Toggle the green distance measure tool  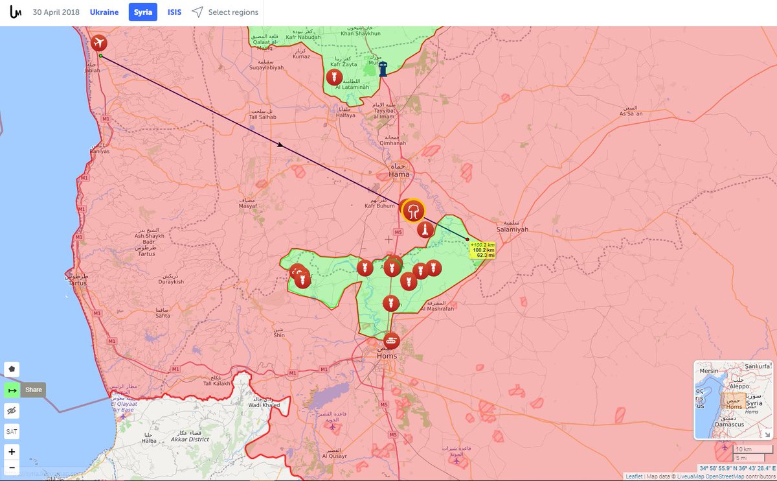12,390
